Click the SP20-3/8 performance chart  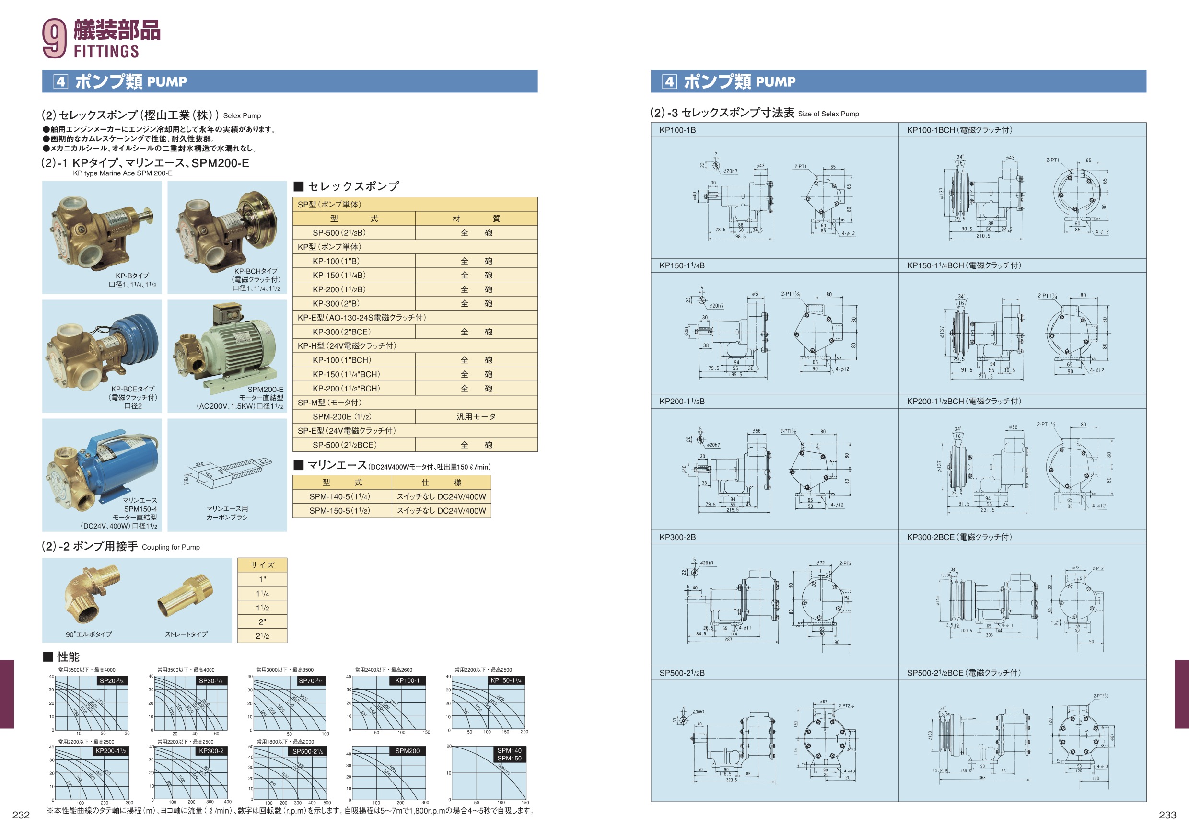pyautogui.click(x=91, y=703)
